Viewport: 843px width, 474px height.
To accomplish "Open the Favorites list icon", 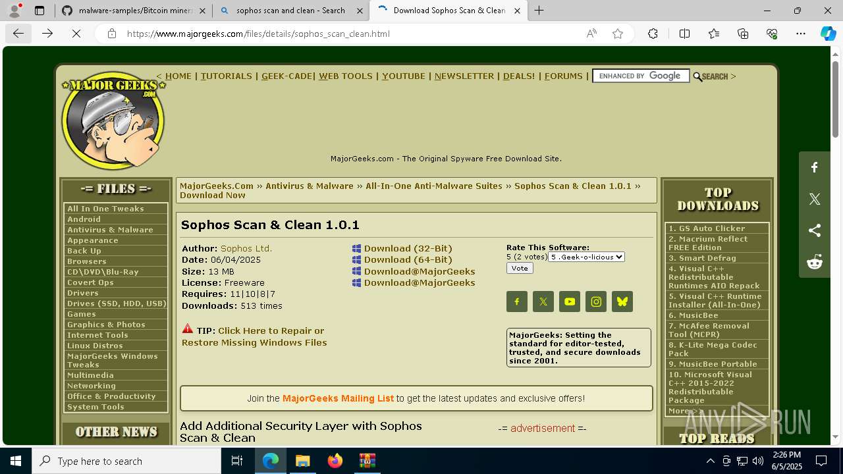I will pos(714,34).
